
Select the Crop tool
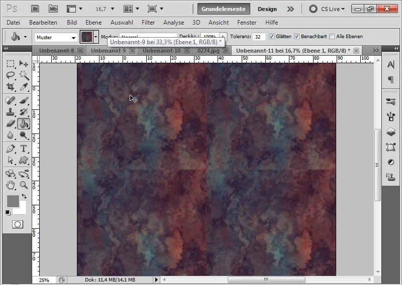(x=10, y=86)
